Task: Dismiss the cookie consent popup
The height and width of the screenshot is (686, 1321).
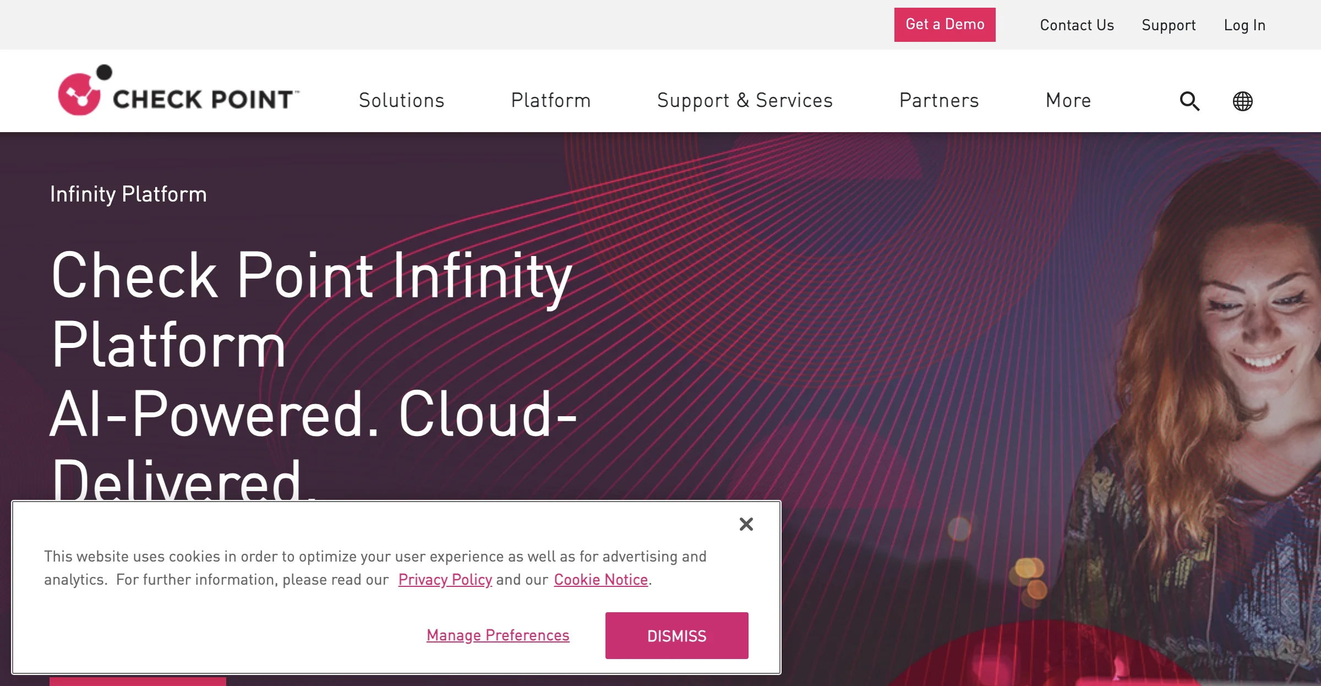Action: click(x=676, y=635)
